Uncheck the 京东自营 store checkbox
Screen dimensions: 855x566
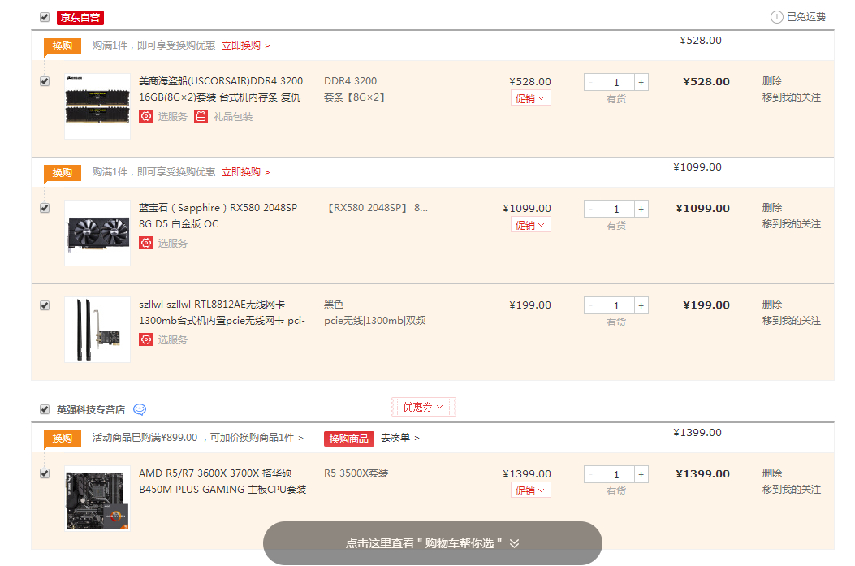[x=45, y=17]
